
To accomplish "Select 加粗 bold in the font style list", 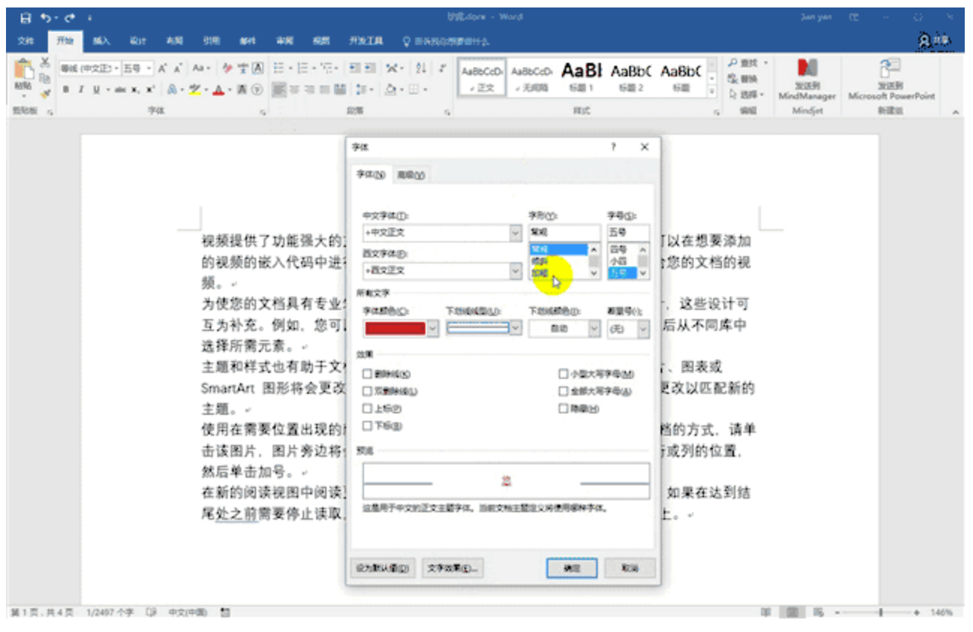I will point(541,273).
